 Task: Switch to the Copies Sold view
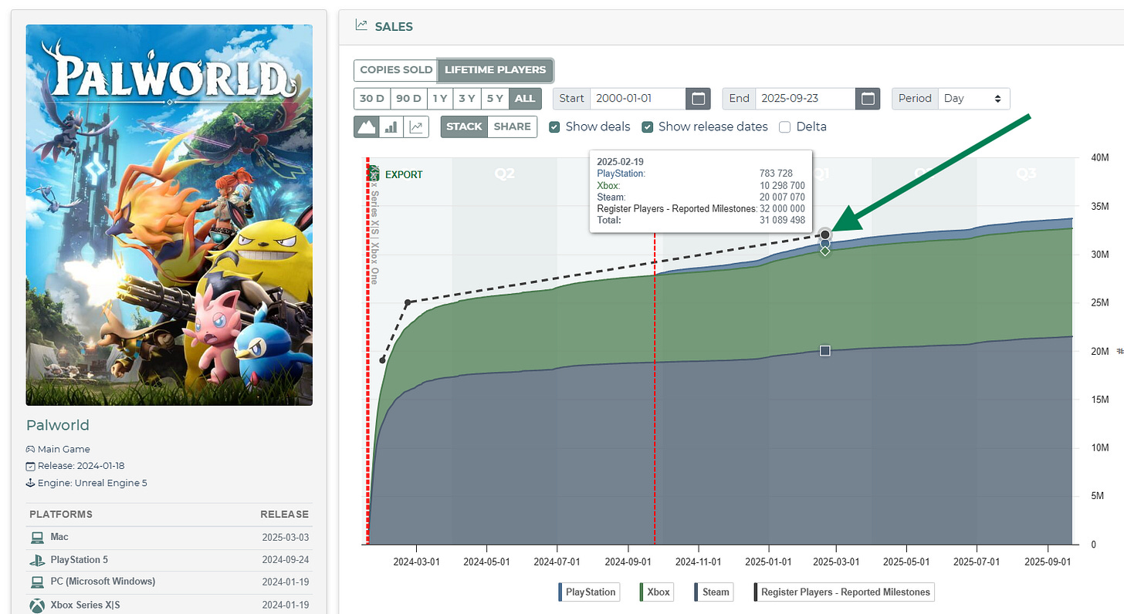pyautogui.click(x=396, y=69)
